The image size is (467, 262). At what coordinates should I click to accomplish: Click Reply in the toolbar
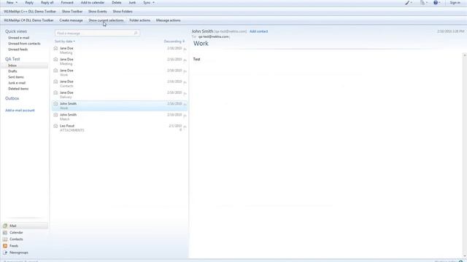tap(29, 3)
